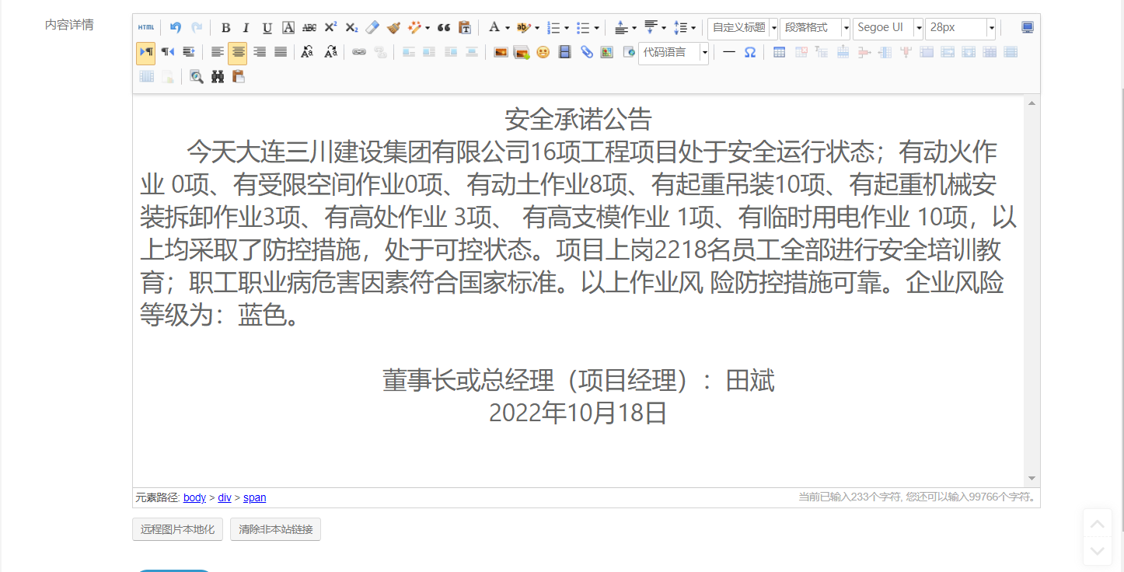
Task: Insert a map
Action: (x=608, y=53)
